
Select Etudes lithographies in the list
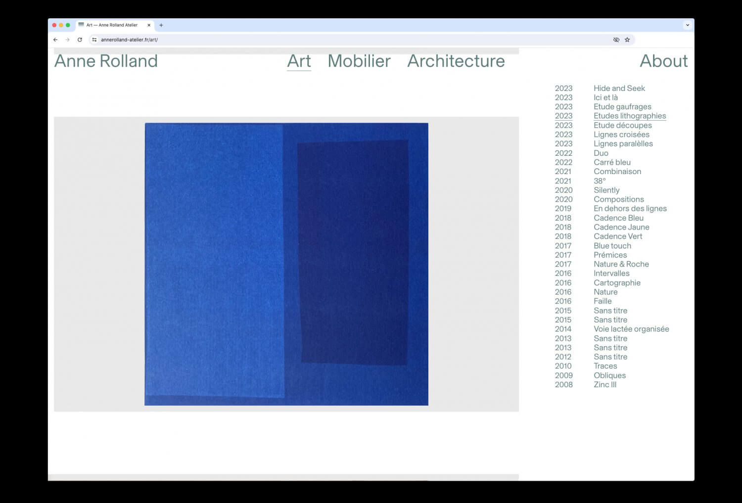(x=630, y=116)
